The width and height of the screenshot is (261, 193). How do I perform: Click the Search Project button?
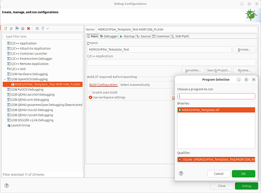[x=218, y=70]
